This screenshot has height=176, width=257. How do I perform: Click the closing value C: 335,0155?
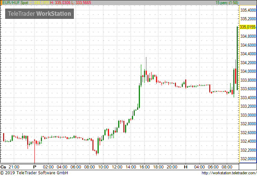point(39,3)
